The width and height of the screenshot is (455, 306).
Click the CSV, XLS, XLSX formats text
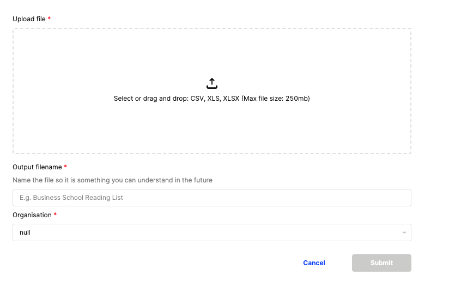[x=215, y=99]
